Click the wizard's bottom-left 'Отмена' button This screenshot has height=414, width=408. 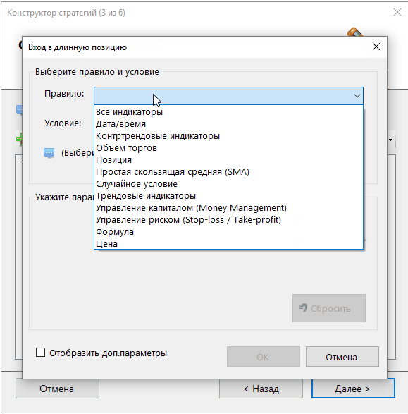coord(57,389)
